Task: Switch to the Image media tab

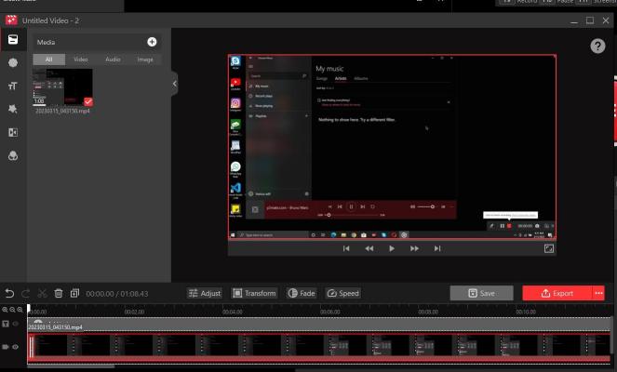Action: click(x=145, y=60)
